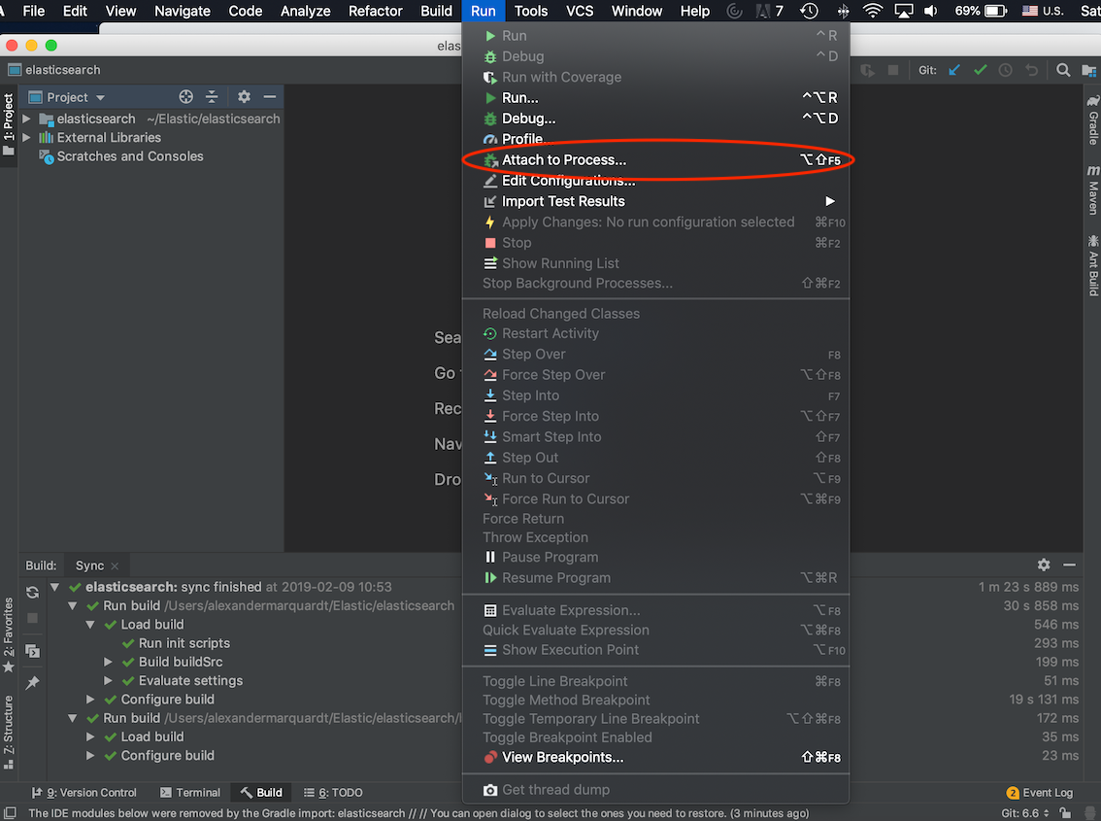Viewport: 1101px width, 821px height.
Task: Click the Git revert undo arrow icon
Action: 1031,70
